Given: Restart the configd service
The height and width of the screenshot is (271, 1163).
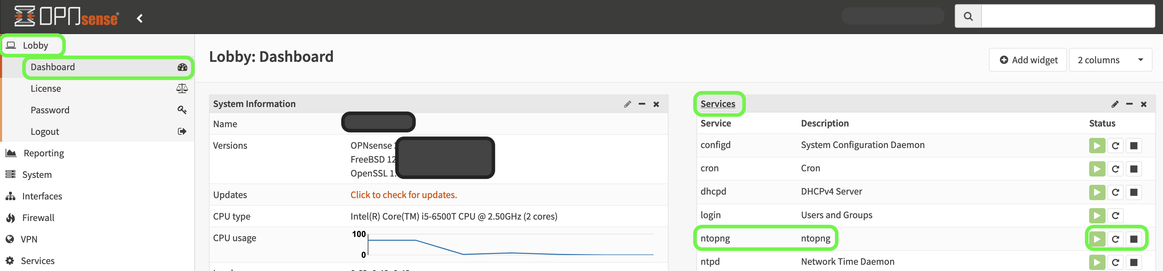Looking at the screenshot, I should pos(1115,146).
